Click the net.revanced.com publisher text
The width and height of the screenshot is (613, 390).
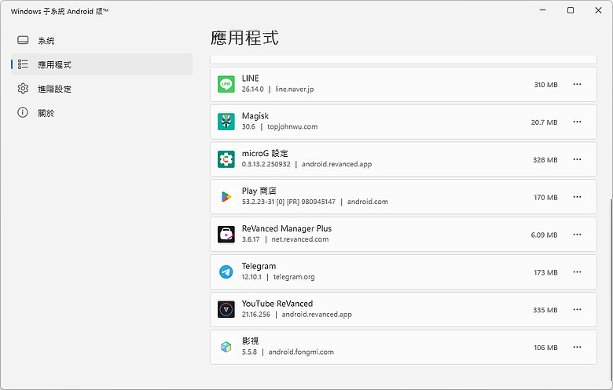300,239
